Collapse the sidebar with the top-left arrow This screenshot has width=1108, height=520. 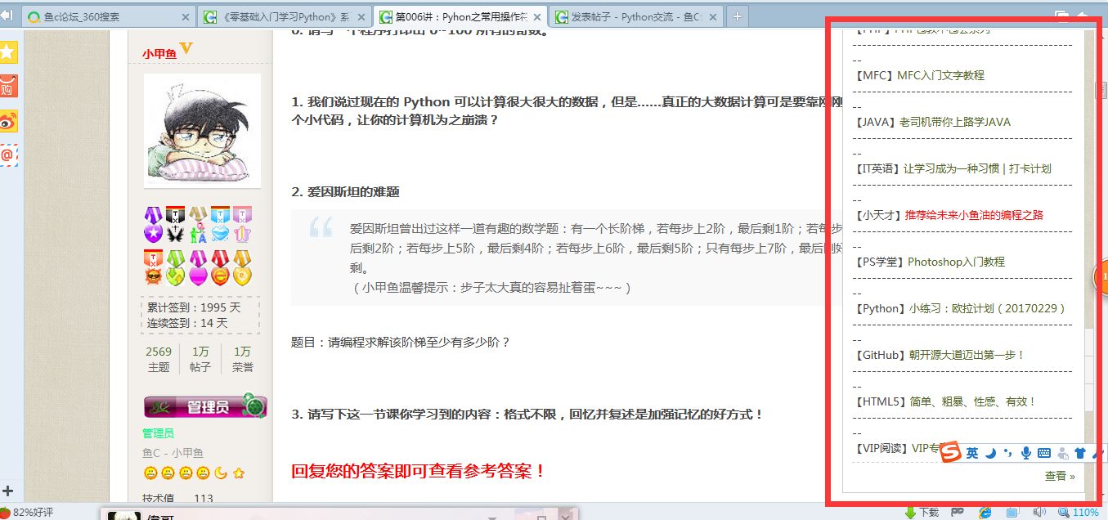pyautogui.click(x=7, y=16)
